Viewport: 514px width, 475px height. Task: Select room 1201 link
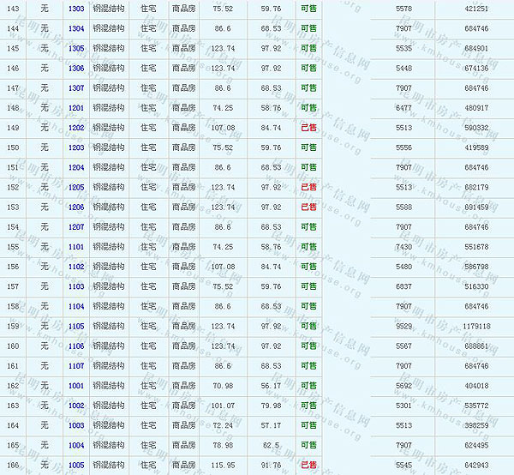[76, 108]
